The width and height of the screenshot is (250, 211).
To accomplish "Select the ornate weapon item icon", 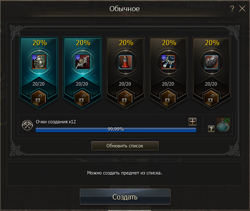I will (82, 62).
